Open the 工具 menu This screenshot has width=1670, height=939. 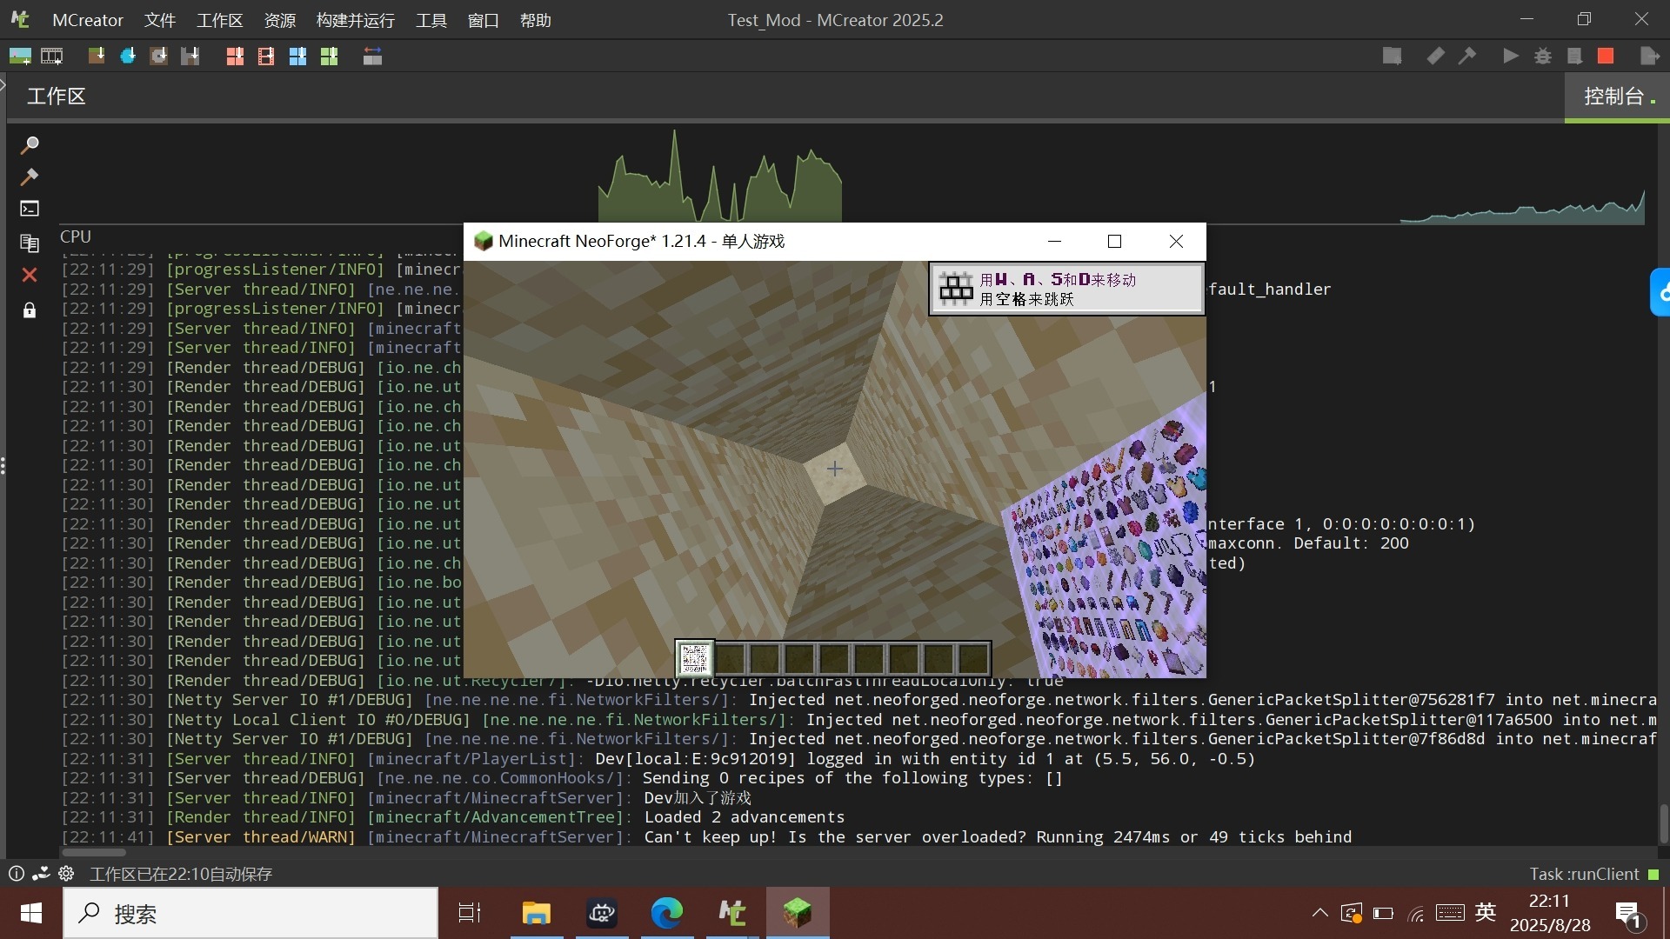431,20
